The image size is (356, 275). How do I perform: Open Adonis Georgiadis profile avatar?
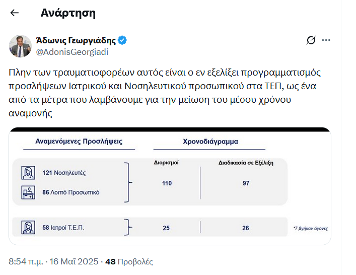pyautogui.click(x=21, y=46)
